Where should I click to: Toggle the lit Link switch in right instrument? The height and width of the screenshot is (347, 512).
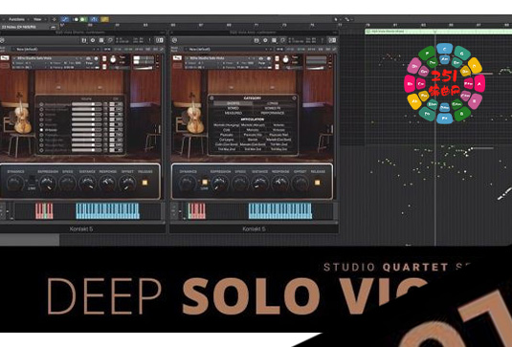coord(205,182)
